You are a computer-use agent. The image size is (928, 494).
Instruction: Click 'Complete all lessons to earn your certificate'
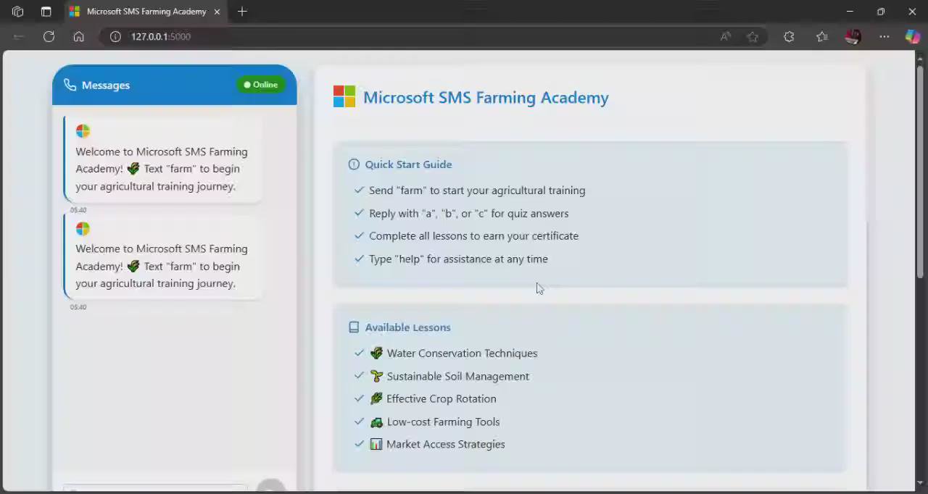click(473, 236)
